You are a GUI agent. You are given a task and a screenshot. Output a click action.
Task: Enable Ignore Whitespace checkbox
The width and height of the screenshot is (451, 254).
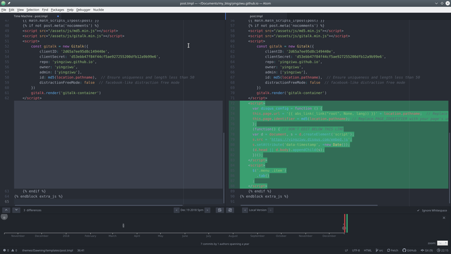[x=418, y=210]
